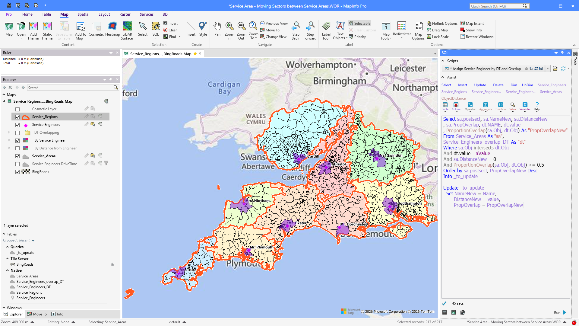This screenshot has height=326, width=579.
Task: Open a table with Open icon
Action: tap(21, 30)
